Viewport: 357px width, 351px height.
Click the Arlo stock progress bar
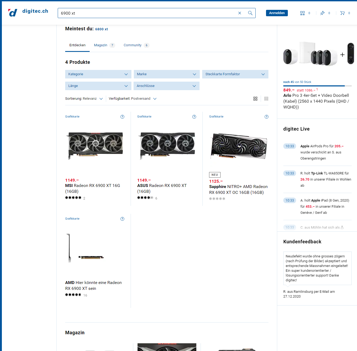pos(317,86)
